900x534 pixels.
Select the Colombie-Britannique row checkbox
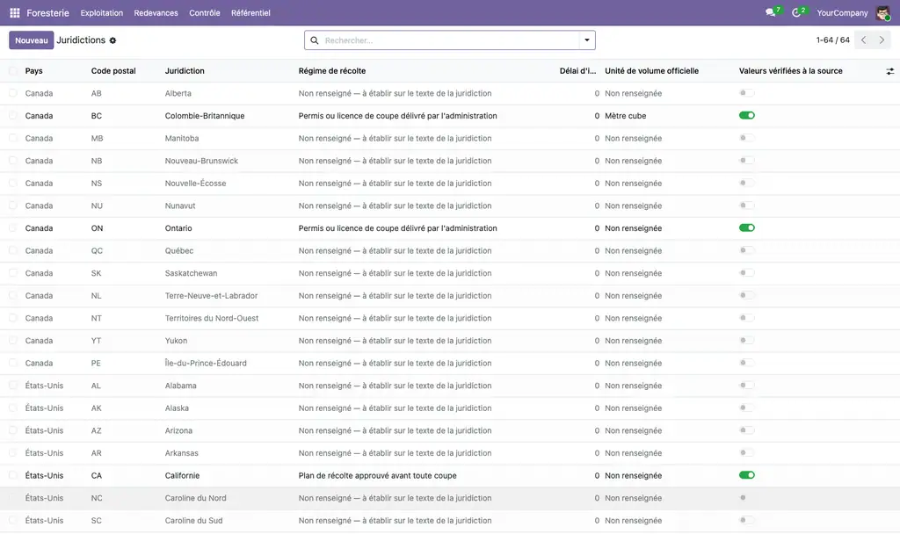[13, 116]
